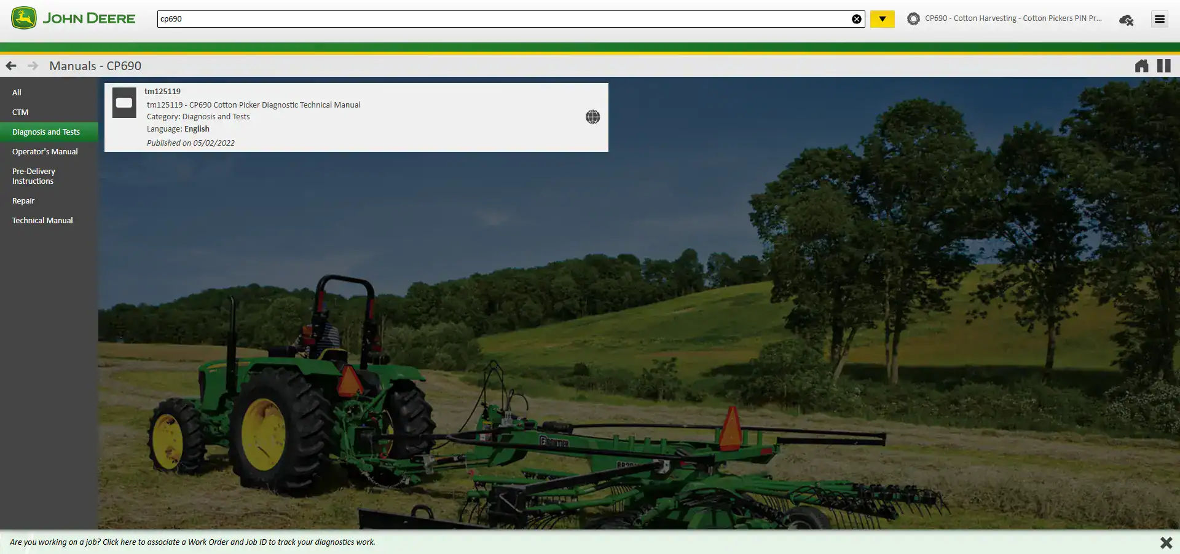Select the Operator's Manual category
1180x554 pixels.
tap(49, 151)
